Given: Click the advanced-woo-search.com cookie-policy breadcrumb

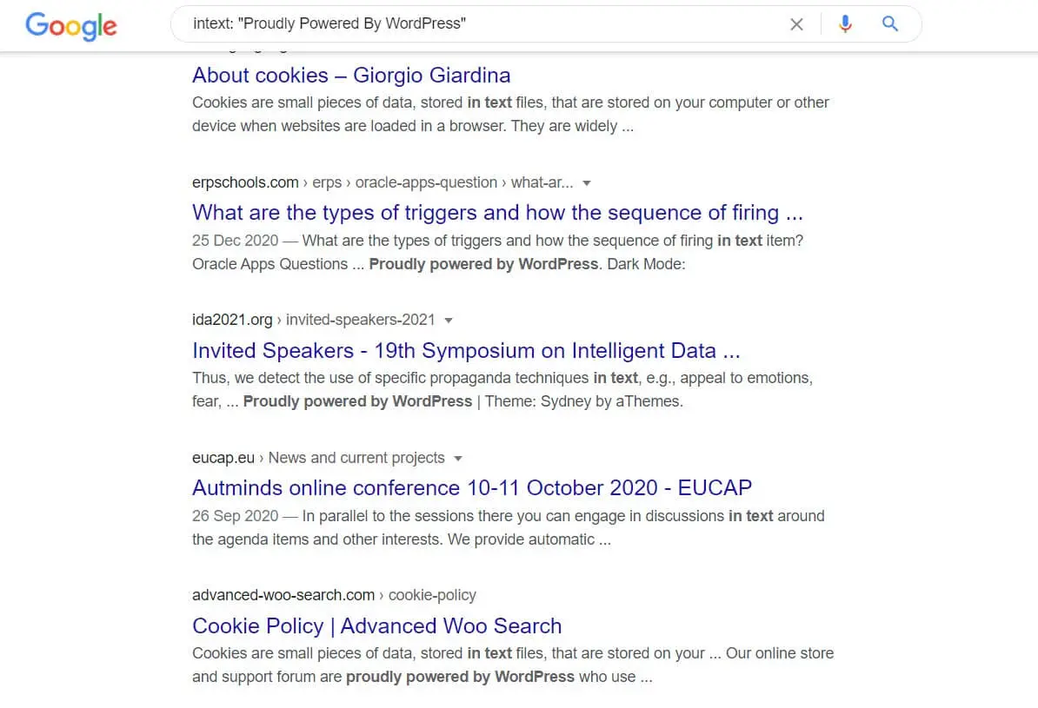Looking at the screenshot, I should [x=334, y=596].
